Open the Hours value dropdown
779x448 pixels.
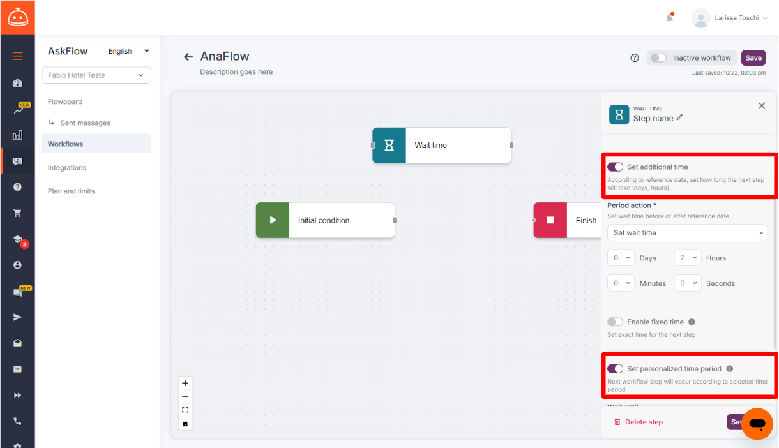point(688,258)
